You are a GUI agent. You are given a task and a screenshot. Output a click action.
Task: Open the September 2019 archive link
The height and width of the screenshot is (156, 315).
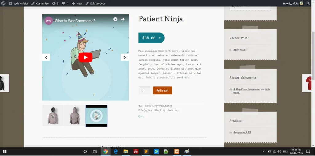(242, 132)
